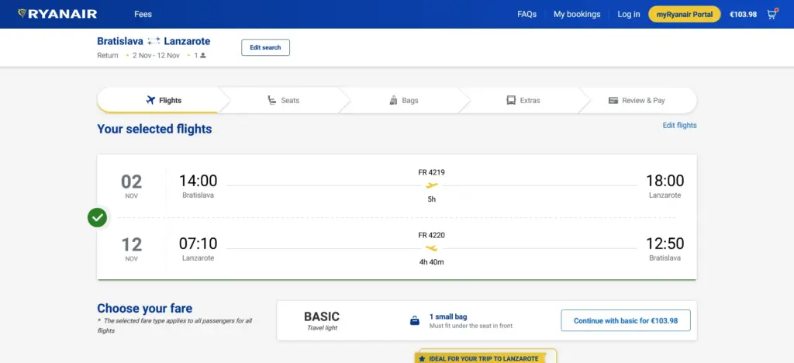Screen dimensions: 794x363
Task: Open My bookings
Action: (x=577, y=14)
